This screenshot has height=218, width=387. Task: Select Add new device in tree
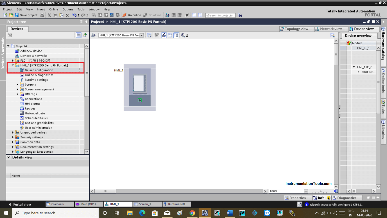coord(31,51)
